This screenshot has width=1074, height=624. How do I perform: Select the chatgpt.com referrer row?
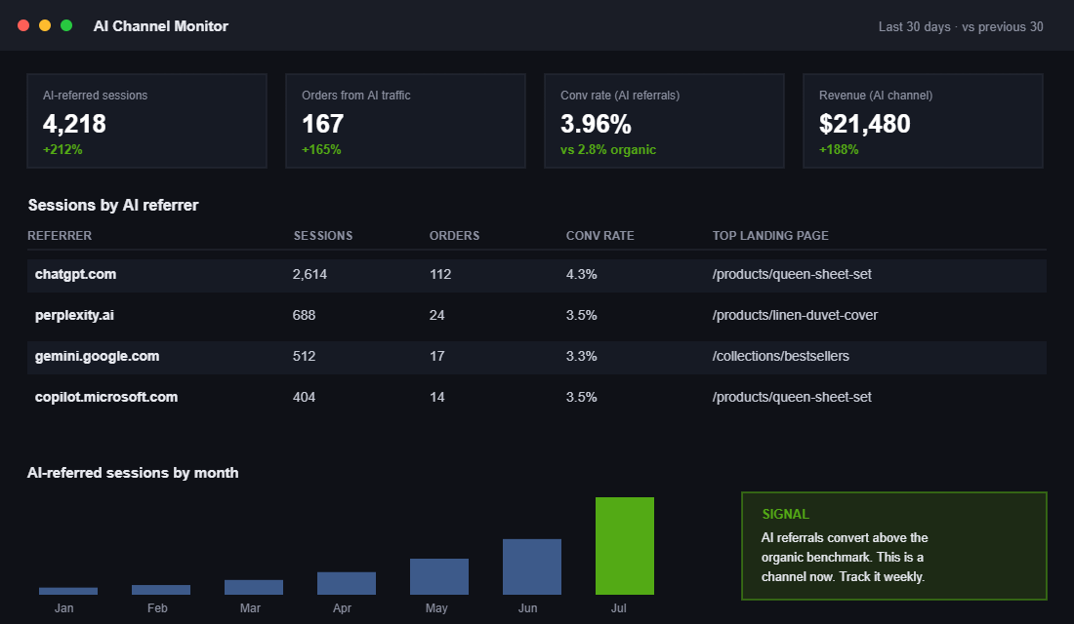(x=537, y=275)
